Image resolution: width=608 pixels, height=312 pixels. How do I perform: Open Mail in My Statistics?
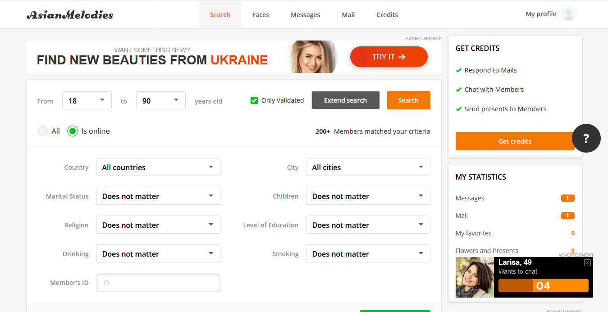coord(462,216)
